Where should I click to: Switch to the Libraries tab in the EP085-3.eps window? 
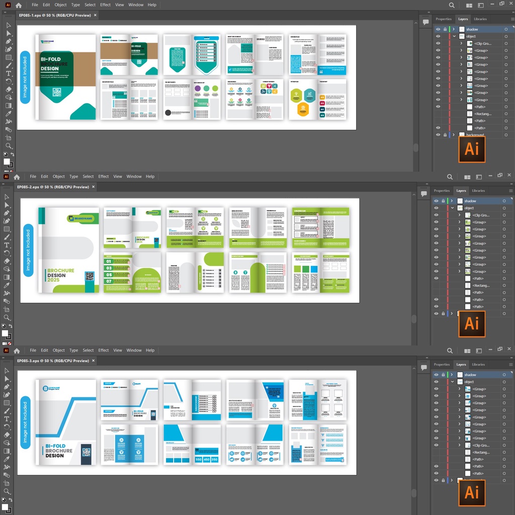click(478, 365)
